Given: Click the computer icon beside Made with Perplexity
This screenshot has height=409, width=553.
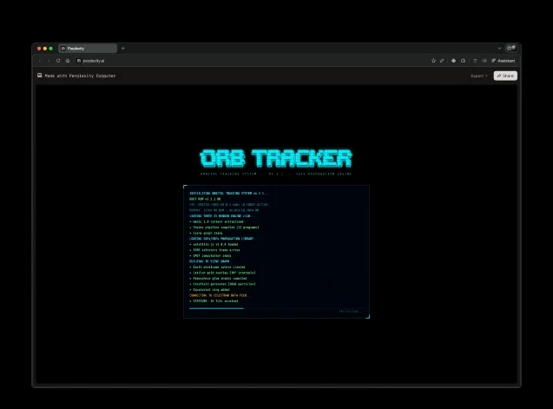Looking at the screenshot, I should point(39,76).
